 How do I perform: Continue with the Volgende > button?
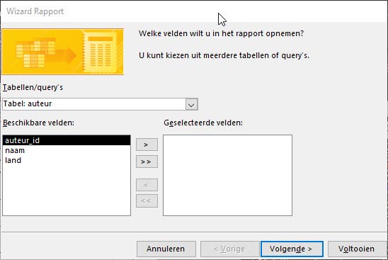pos(292,249)
